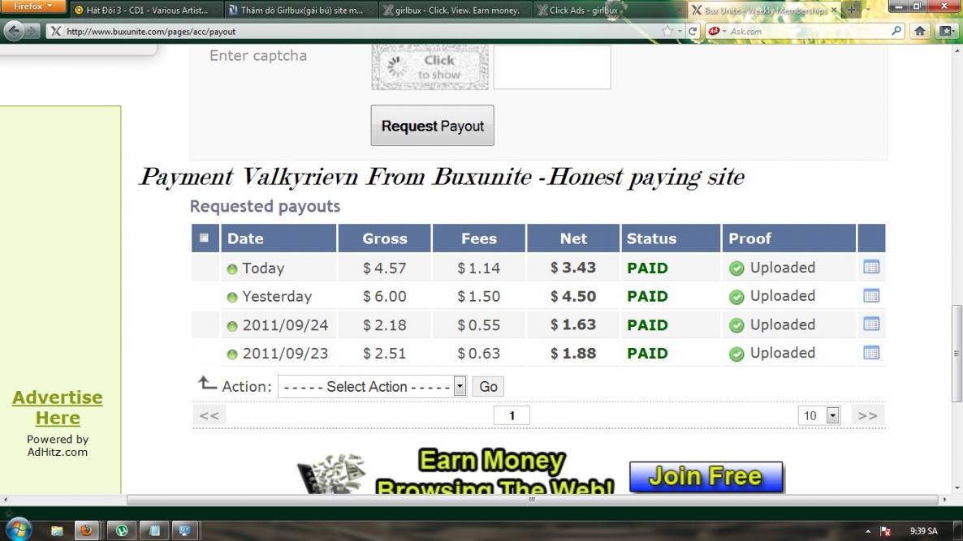The height and width of the screenshot is (541, 963).
Task: Open the browser home page icon
Action: [919, 31]
